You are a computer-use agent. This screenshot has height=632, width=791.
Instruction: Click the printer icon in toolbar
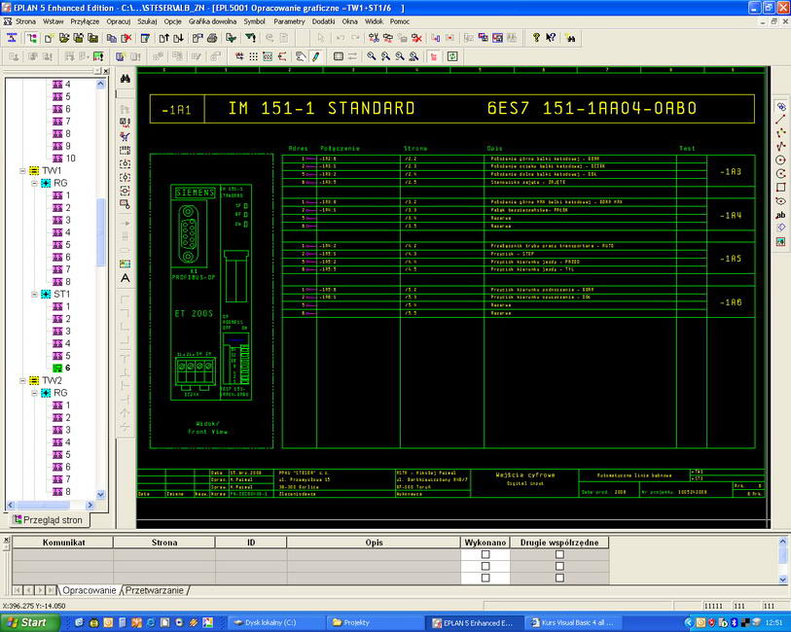point(212,38)
